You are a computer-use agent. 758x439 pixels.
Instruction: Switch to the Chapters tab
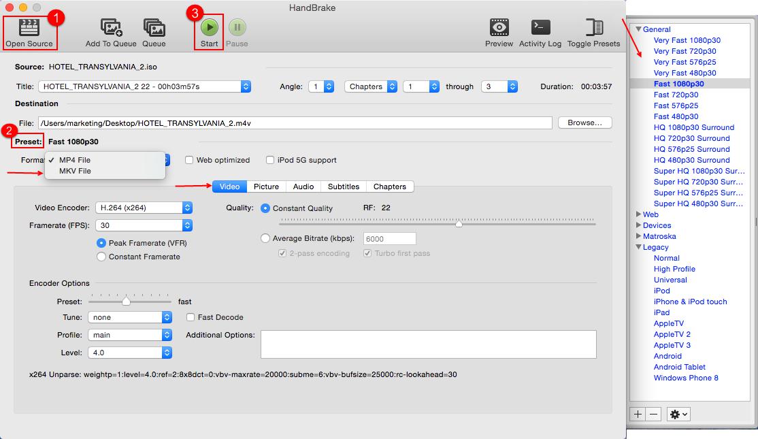click(390, 186)
